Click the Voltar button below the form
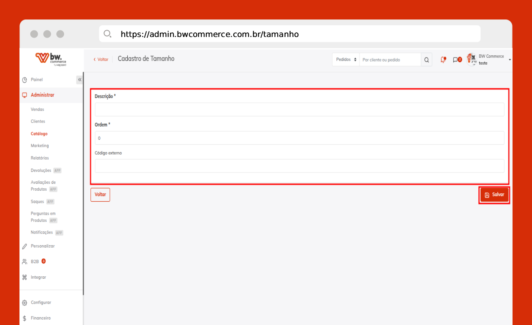This screenshot has height=325, width=532. [100, 195]
